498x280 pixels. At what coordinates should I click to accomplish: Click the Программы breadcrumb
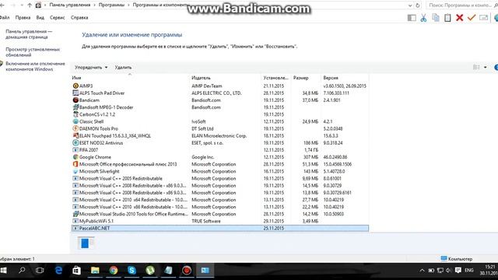pyautogui.click(x=111, y=5)
